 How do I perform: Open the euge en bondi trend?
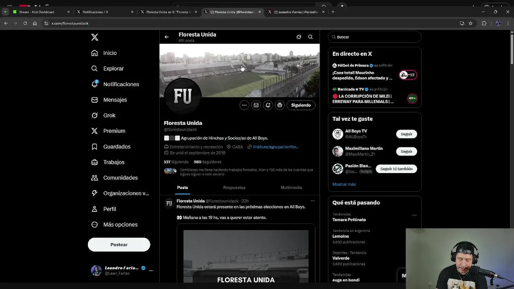346,280
